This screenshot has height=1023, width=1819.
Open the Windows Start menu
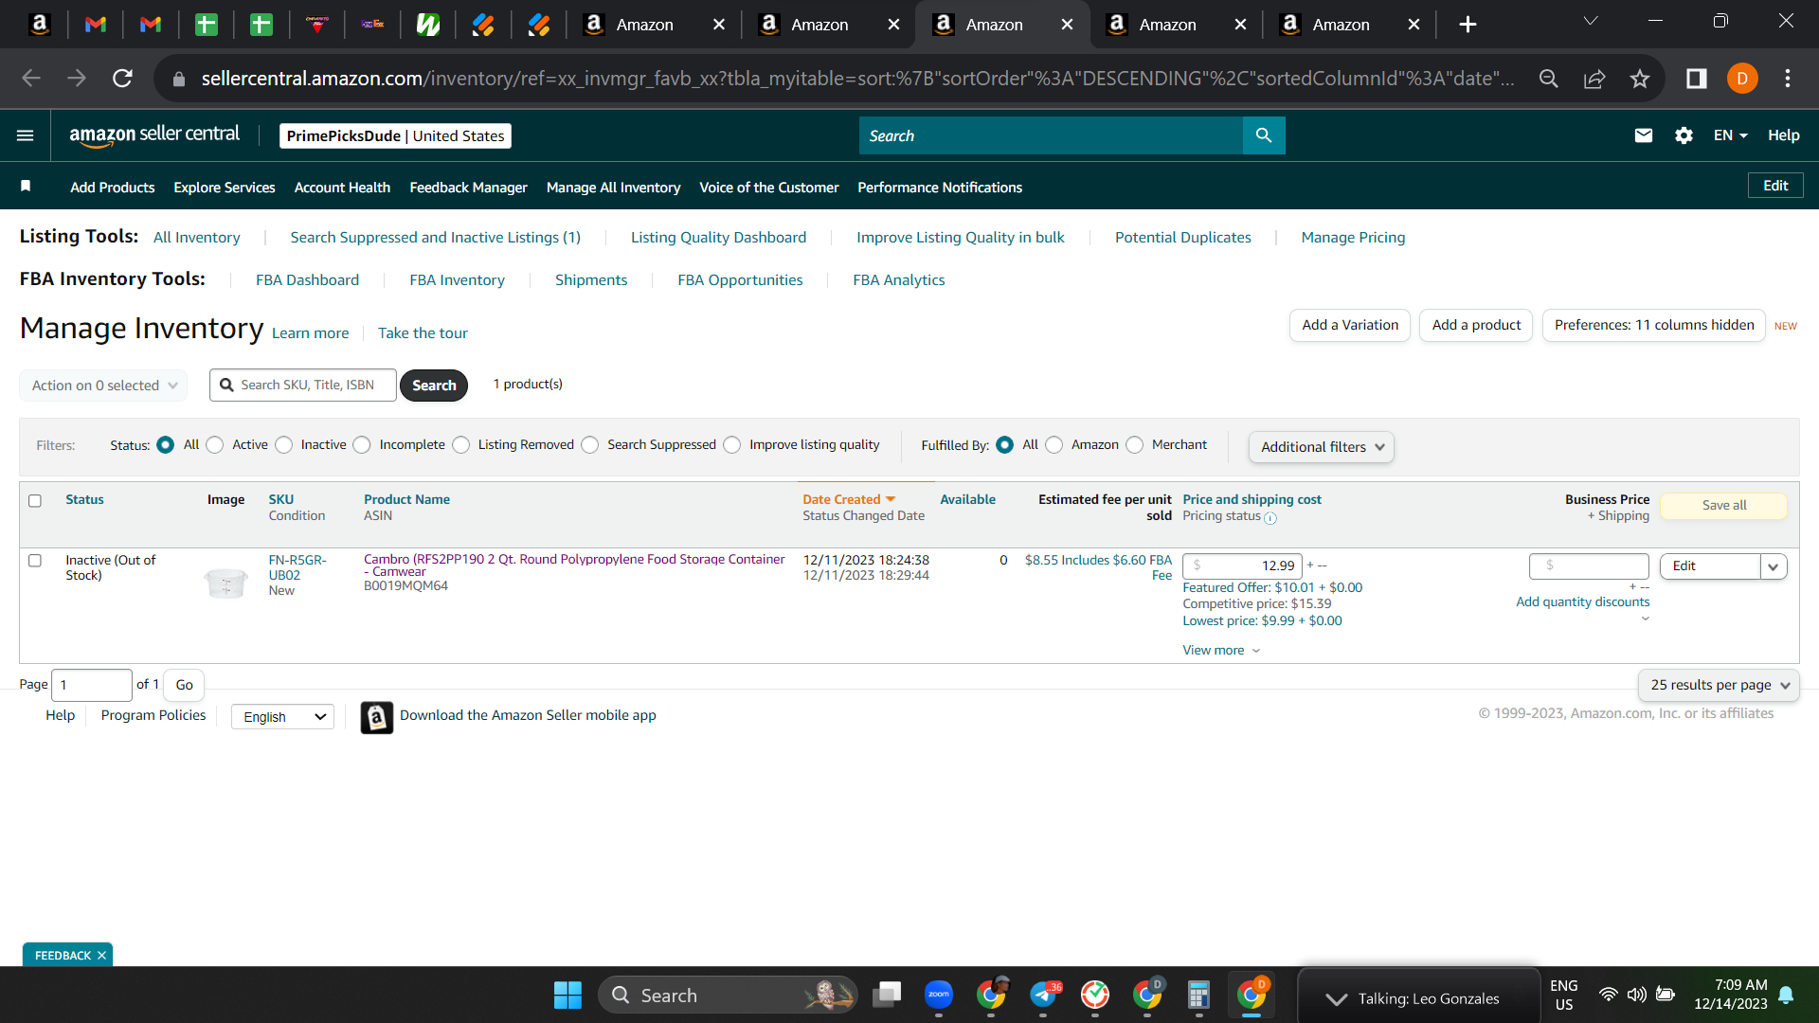point(567,996)
